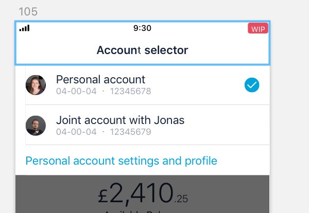Click the 2,410 balance amount
Viewport: 309px width, 213px height.
pyautogui.click(x=141, y=194)
